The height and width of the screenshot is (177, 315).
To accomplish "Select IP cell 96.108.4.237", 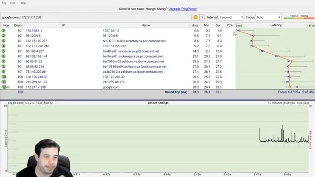I will 35,51.
